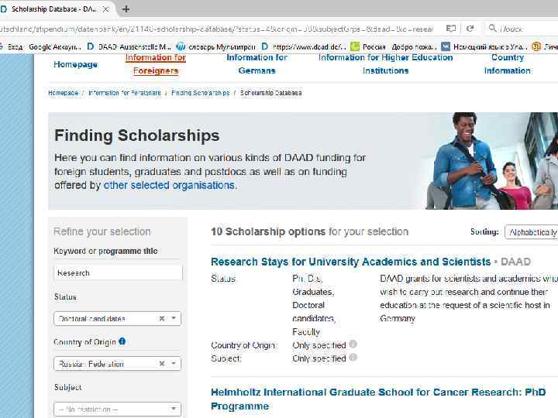Image resolution: width=558 pixels, height=418 pixels.
Task: Select the Homepage navigation item
Action: coord(75,64)
